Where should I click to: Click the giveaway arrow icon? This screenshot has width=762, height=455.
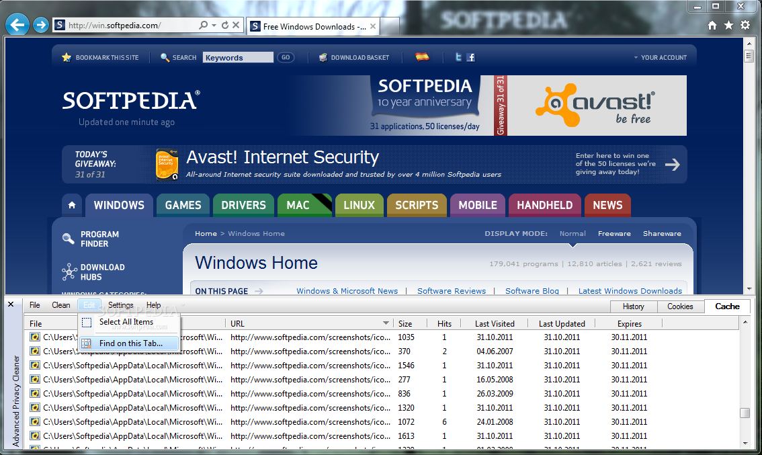(672, 164)
